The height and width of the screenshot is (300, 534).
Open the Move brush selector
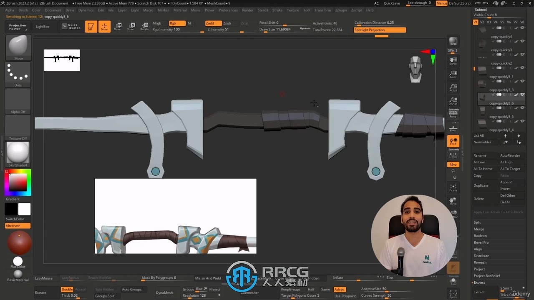click(x=18, y=48)
